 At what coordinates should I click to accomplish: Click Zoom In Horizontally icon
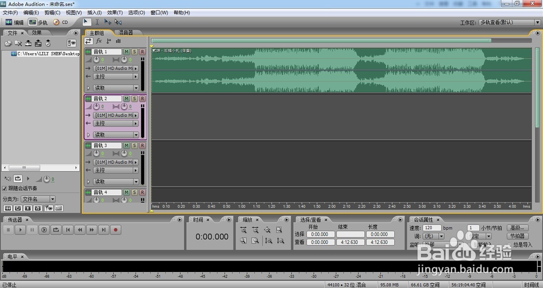point(243,230)
